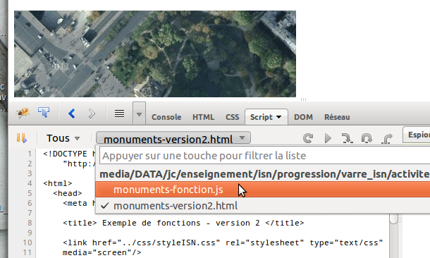Activate the element inspector arrow icon
Image resolution: width=430 pixels, height=258 pixels.
pyautogui.click(x=44, y=112)
